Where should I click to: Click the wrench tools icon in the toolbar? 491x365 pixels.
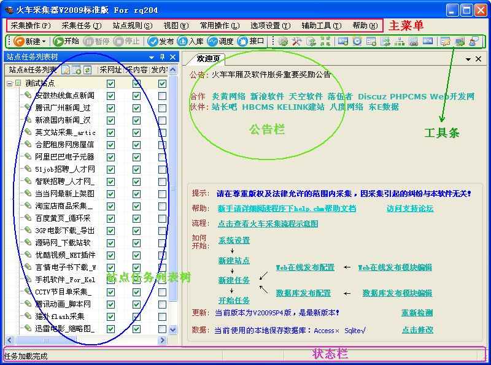pos(296,41)
